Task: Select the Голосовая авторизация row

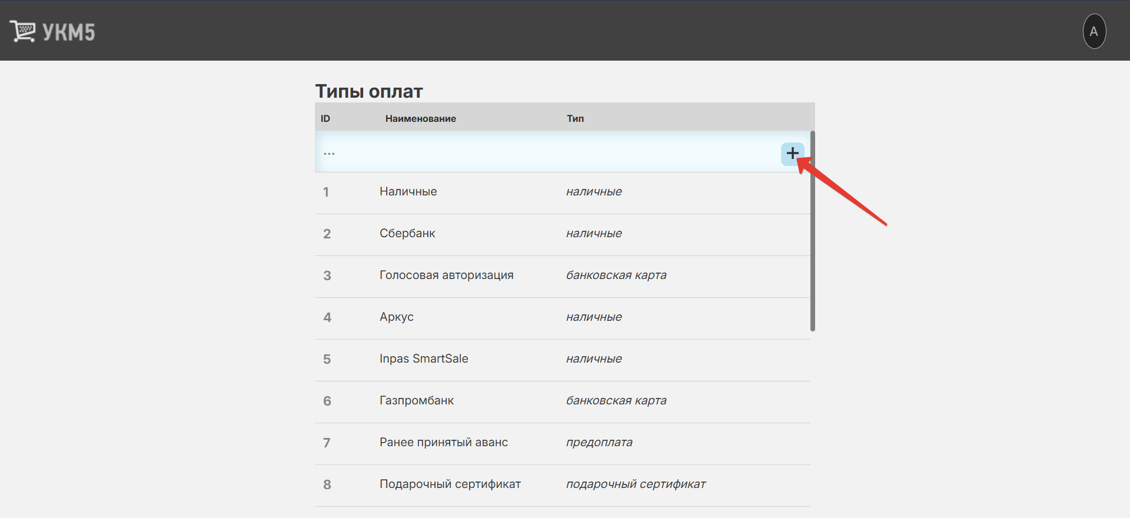Action: click(x=446, y=275)
